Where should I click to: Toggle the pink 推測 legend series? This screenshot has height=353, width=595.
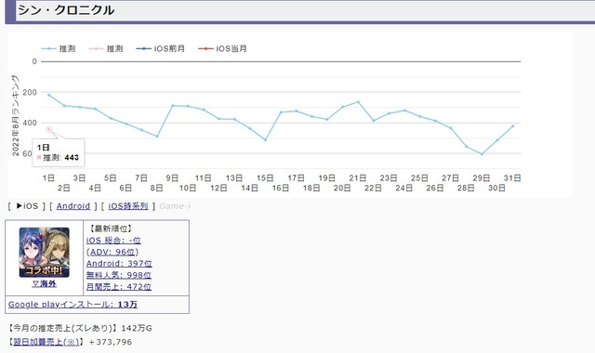coord(106,49)
